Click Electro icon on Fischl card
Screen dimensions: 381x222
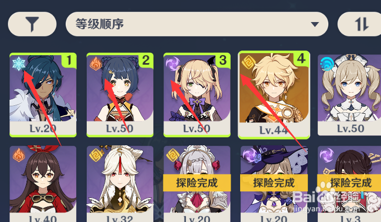tap(172, 64)
